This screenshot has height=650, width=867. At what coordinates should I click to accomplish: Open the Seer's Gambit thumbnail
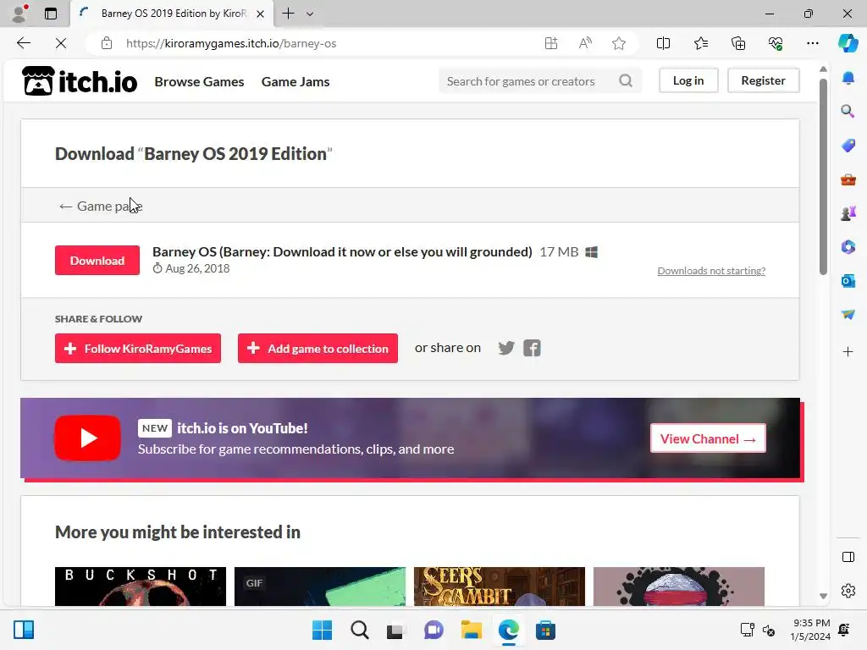click(x=500, y=587)
